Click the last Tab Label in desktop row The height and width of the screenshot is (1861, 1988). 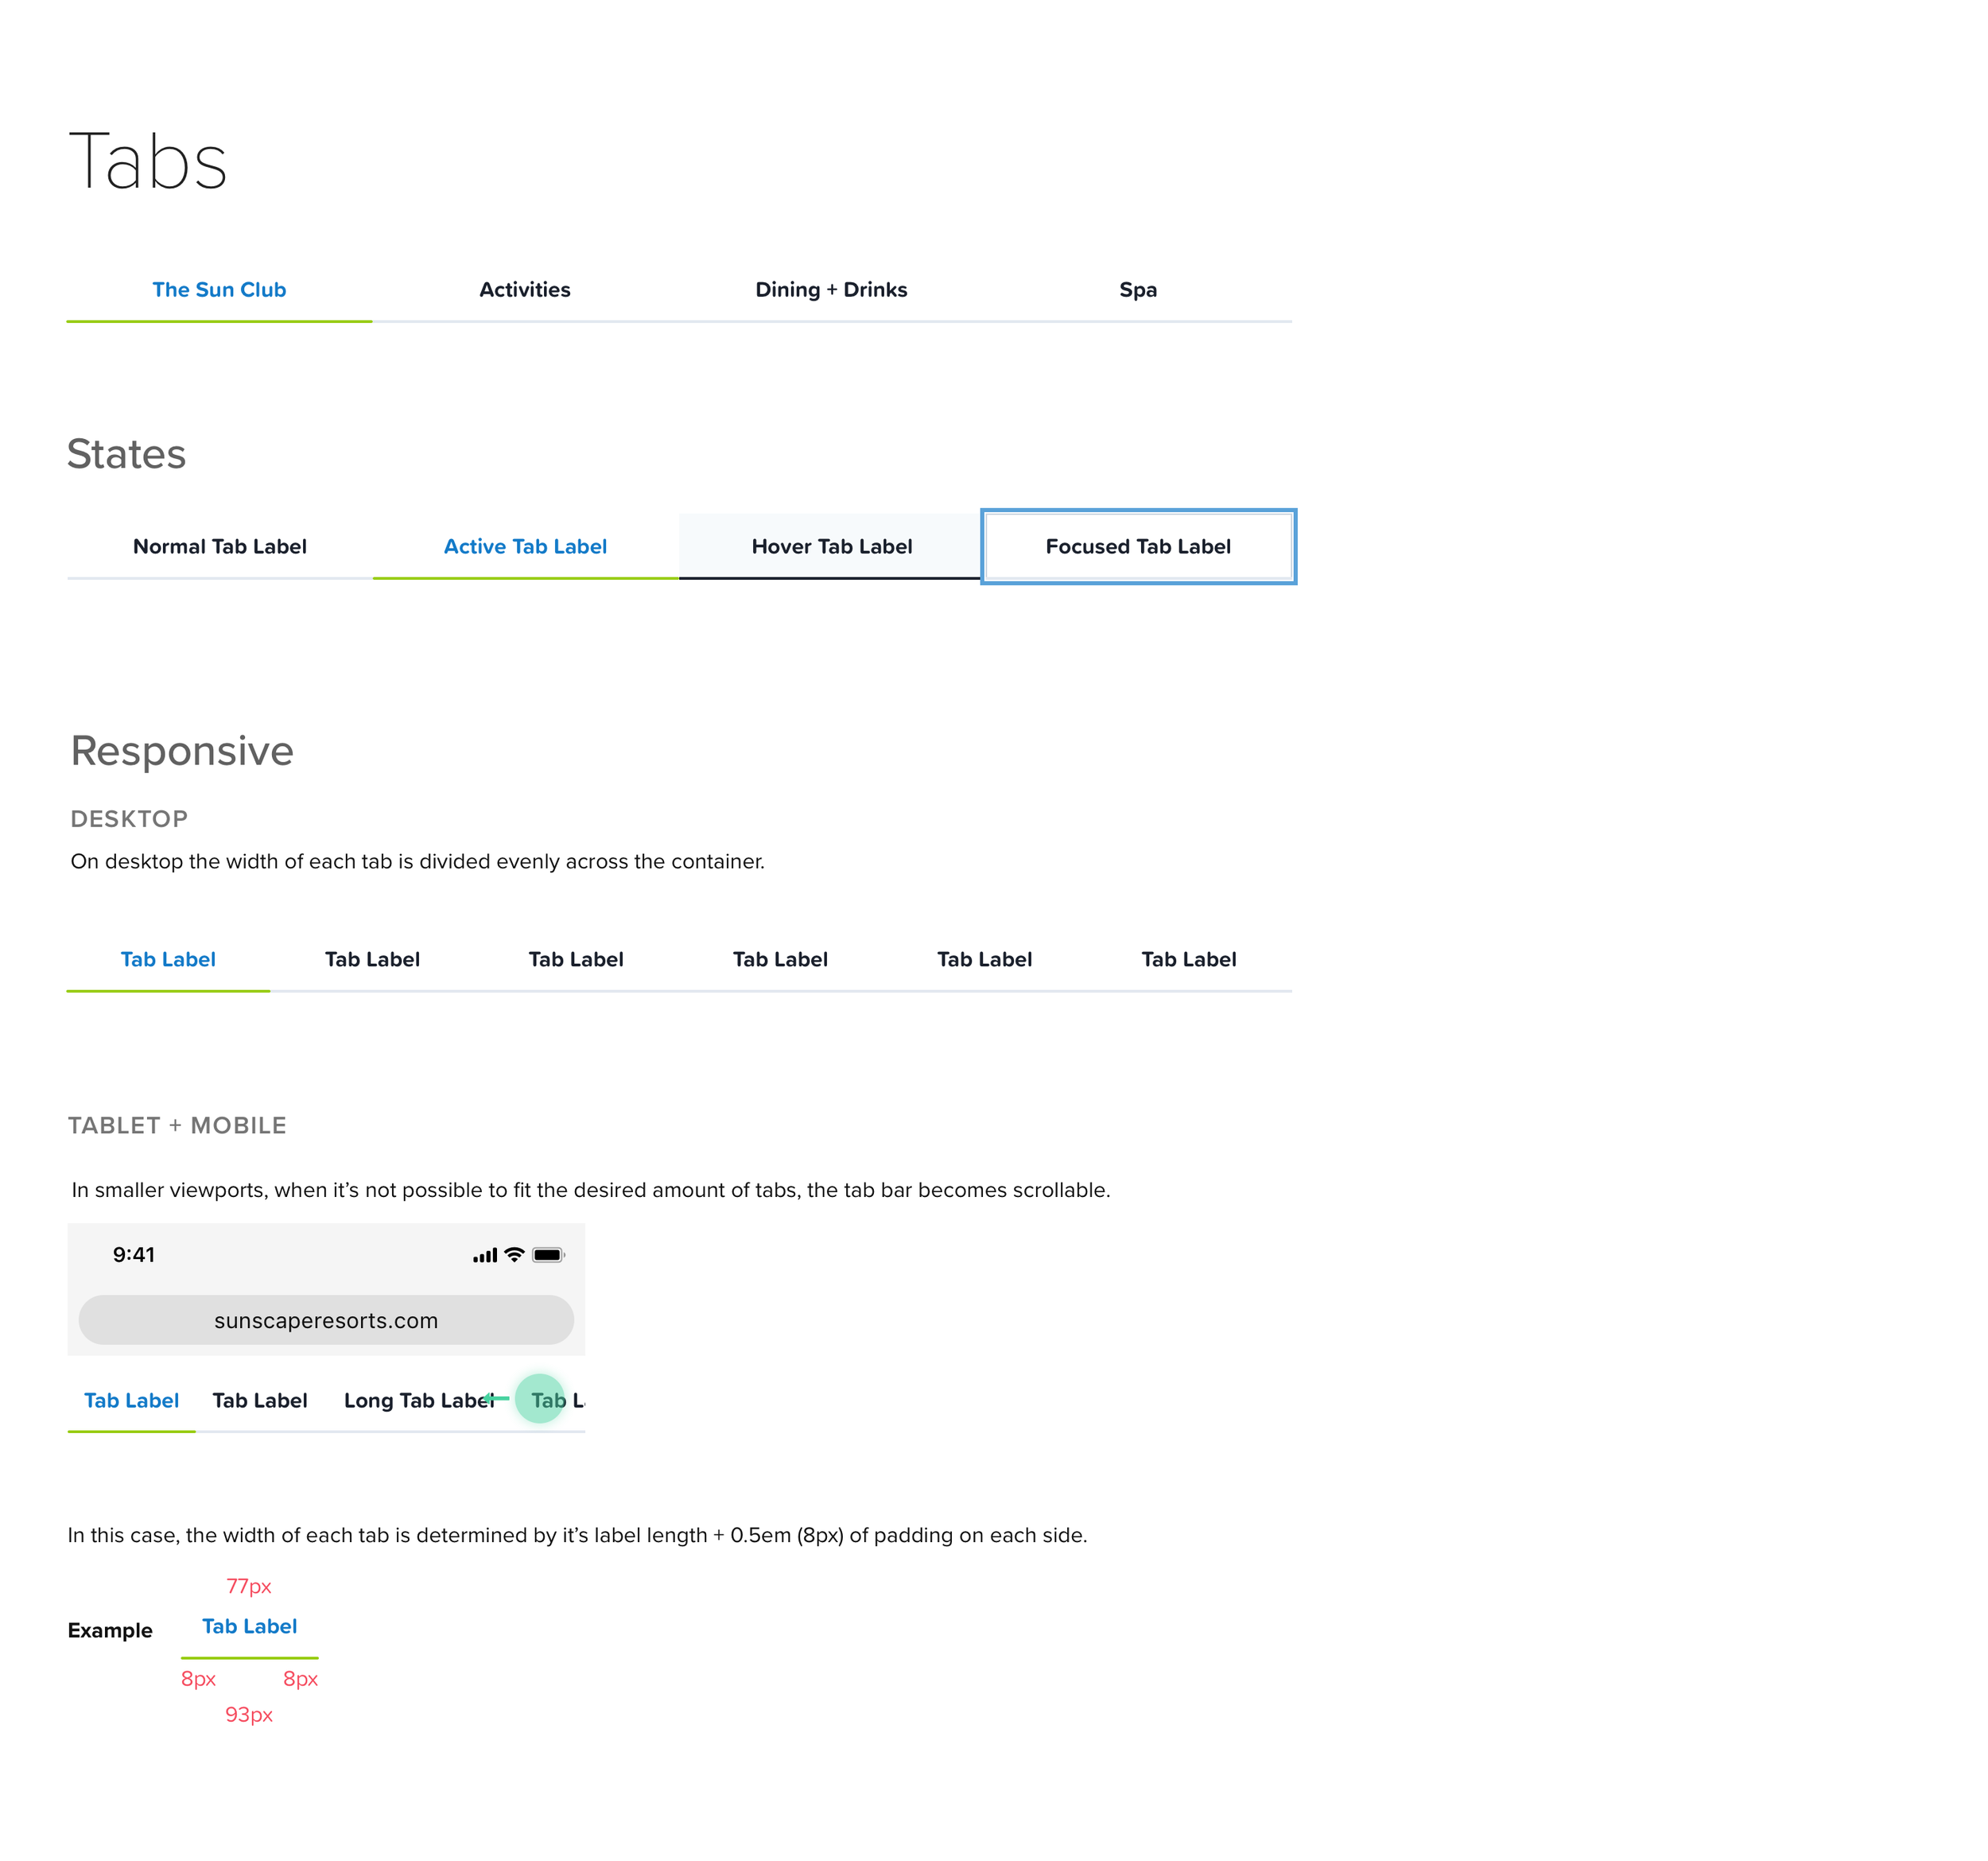(x=1188, y=960)
